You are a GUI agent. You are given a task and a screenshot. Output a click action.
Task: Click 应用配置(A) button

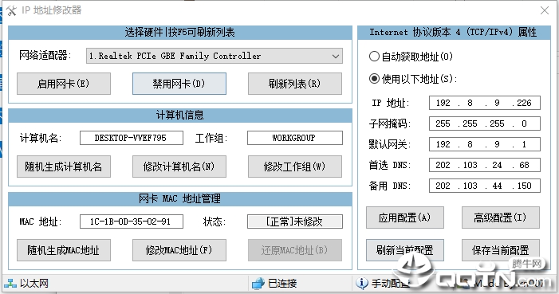pyautogui.click(x=405, y=218)
